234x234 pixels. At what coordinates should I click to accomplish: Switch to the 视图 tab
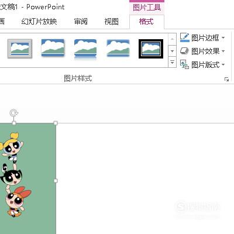[111, 21]
